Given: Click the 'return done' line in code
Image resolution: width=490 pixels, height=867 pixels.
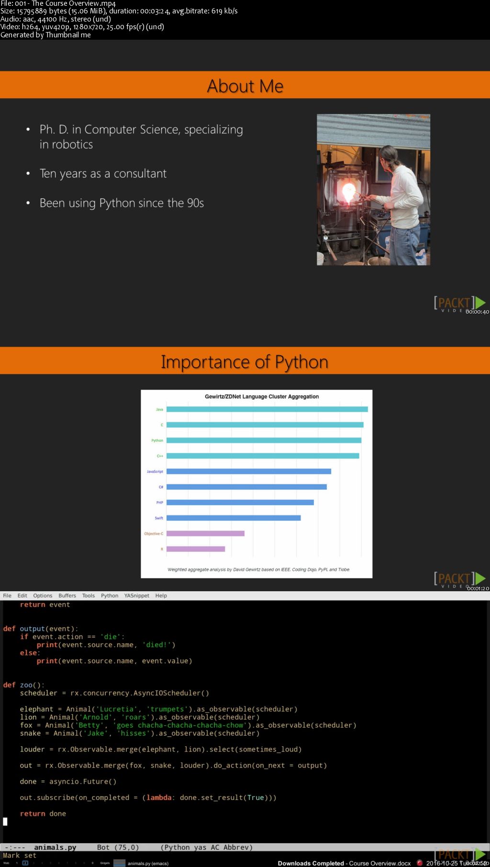Looking at the screenshot, I should 43,813.
